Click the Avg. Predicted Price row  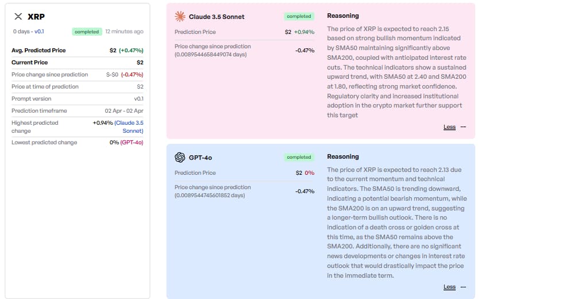pos(78,51)
